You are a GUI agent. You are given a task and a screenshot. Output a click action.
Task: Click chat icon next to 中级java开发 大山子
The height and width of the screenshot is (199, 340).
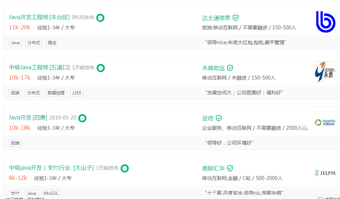click(125, 168)
